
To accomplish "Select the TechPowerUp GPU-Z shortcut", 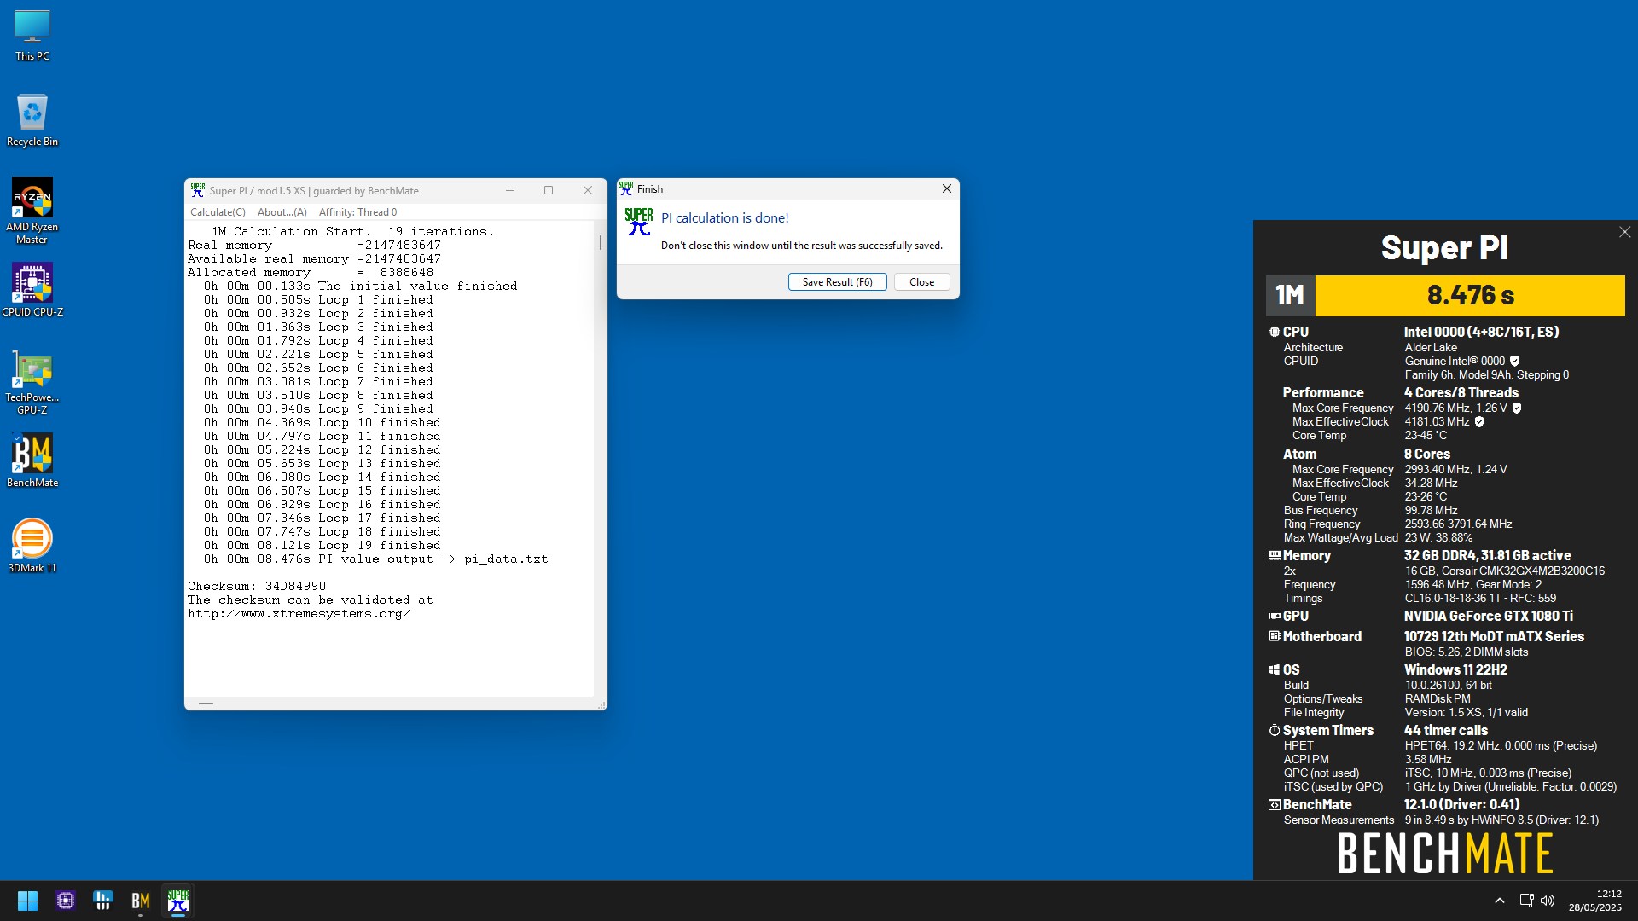I will point(32,382).
